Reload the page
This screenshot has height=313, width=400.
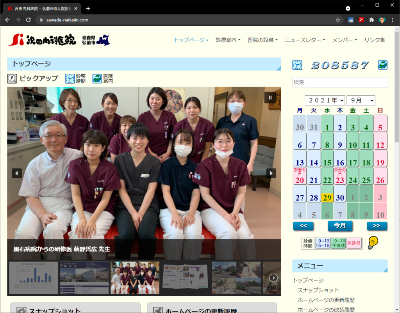pyautogui.click(x=28, y=20)
